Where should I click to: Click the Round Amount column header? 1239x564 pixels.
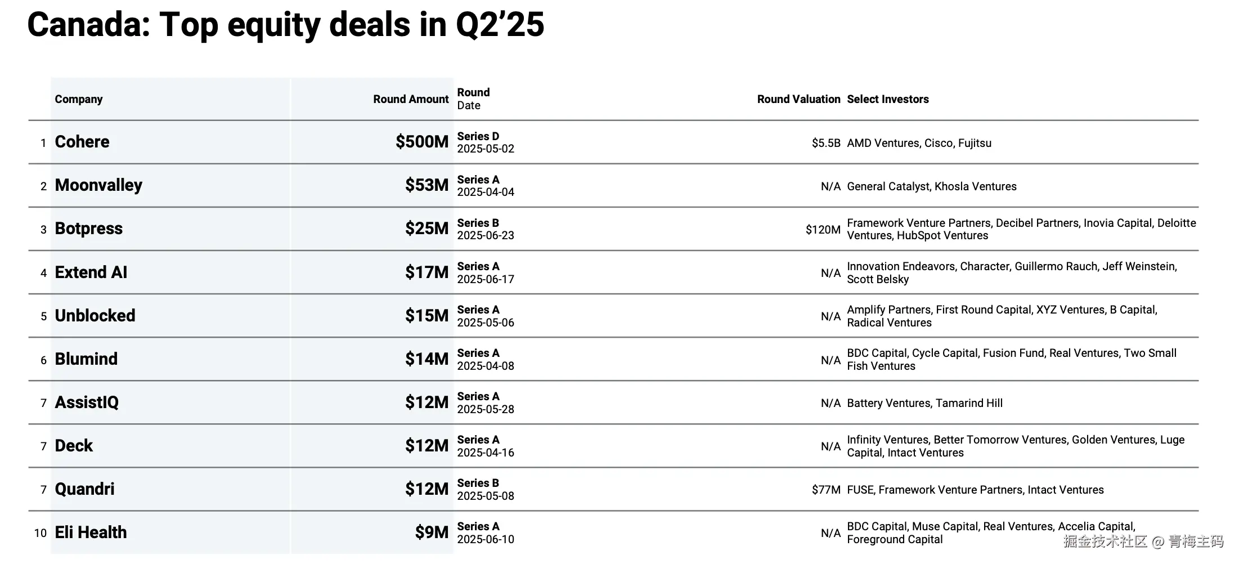pos(411,100)
